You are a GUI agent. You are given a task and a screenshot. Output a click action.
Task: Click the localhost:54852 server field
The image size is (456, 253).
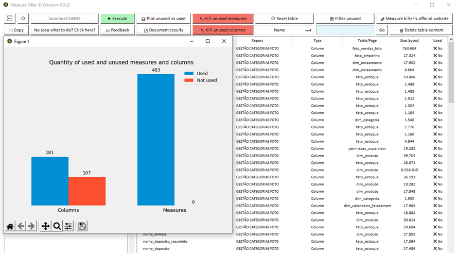(64, 19)
